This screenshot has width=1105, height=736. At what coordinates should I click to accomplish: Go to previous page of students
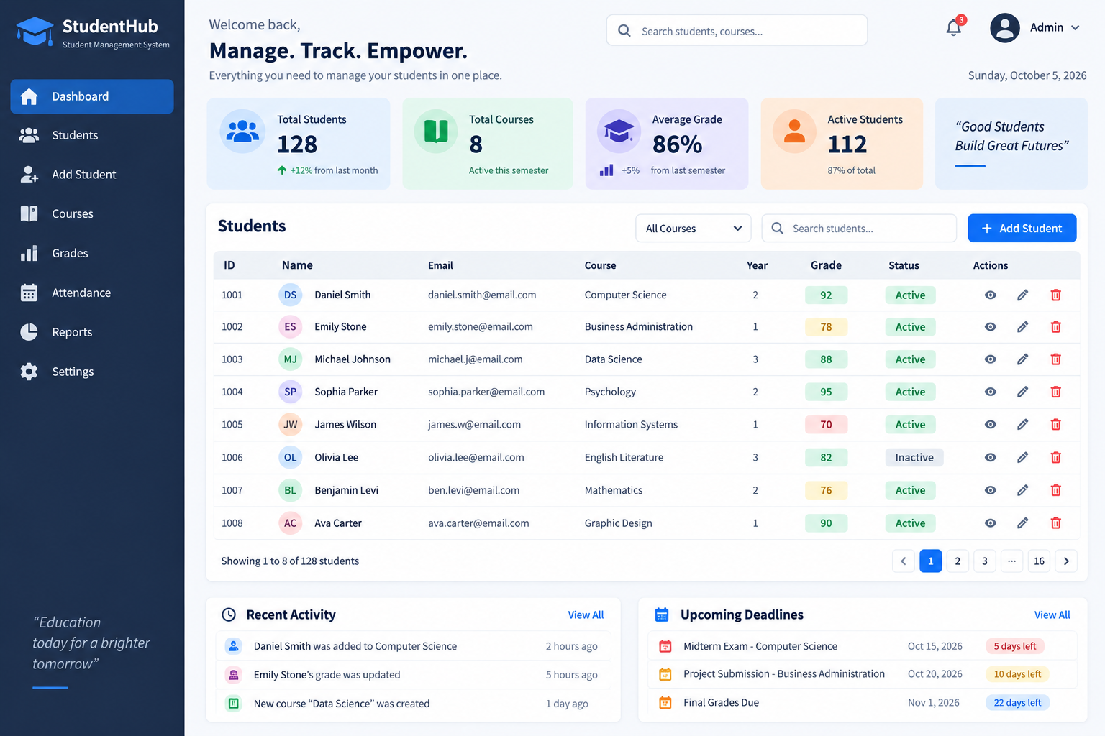904,561
